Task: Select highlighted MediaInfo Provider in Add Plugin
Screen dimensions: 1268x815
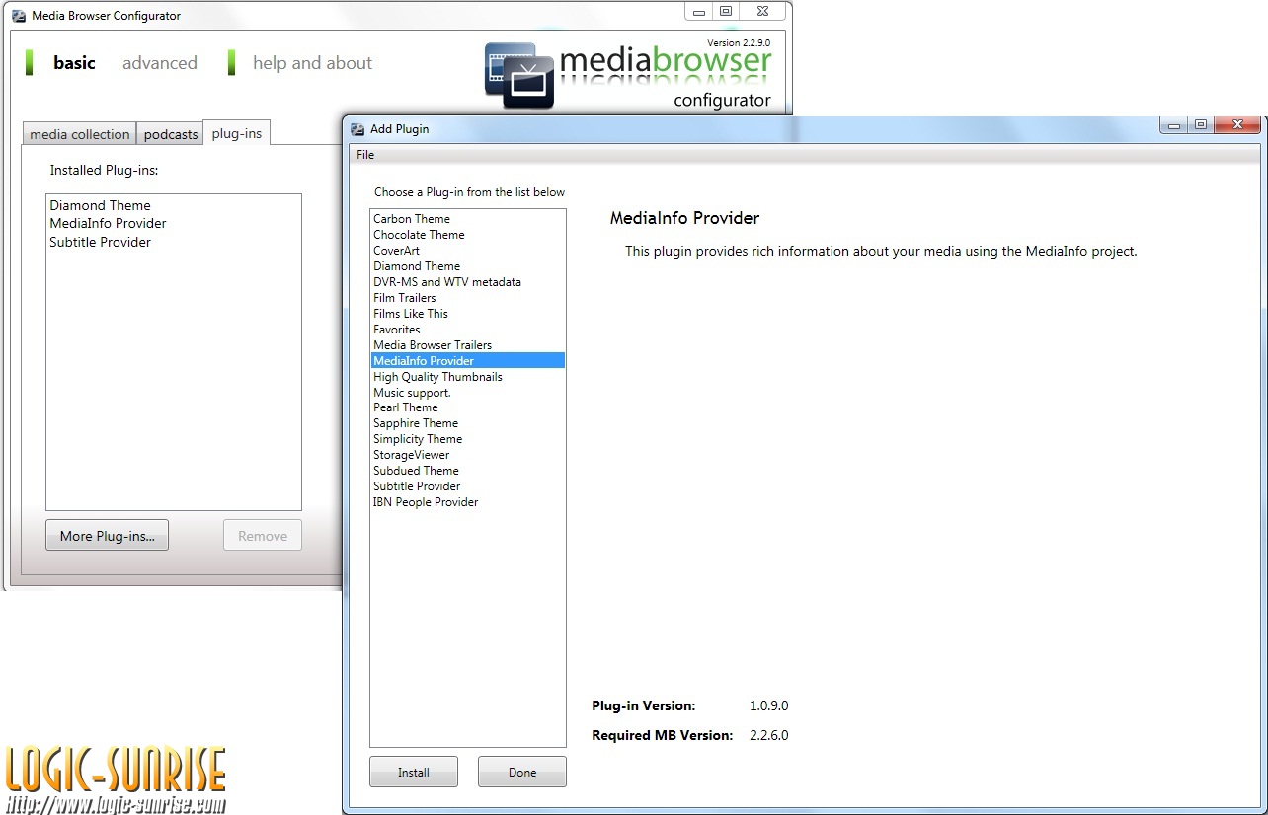Action: pyautogui.click(x=467, y=361)
